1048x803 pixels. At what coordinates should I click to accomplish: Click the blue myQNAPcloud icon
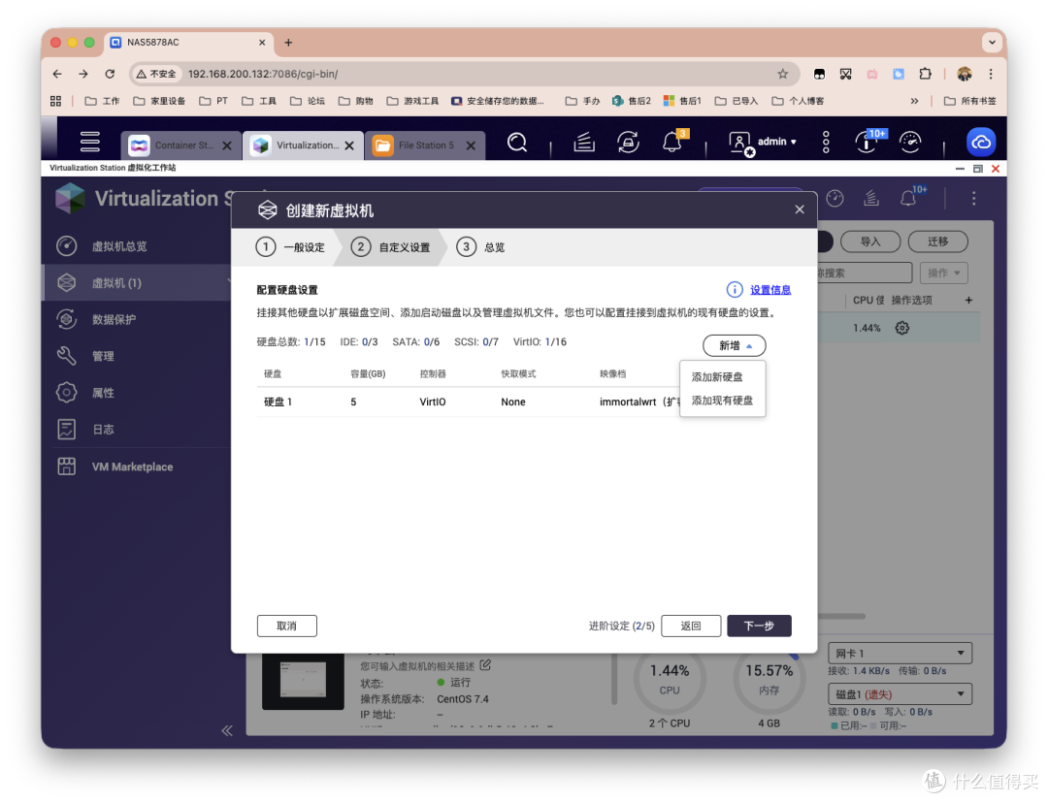980,142
